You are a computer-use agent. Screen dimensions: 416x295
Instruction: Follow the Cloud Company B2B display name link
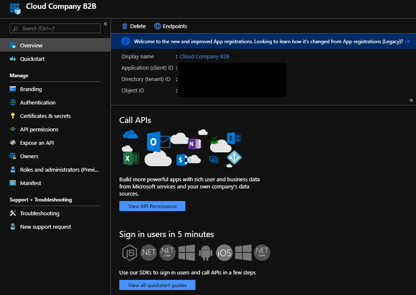coord(205,56)
